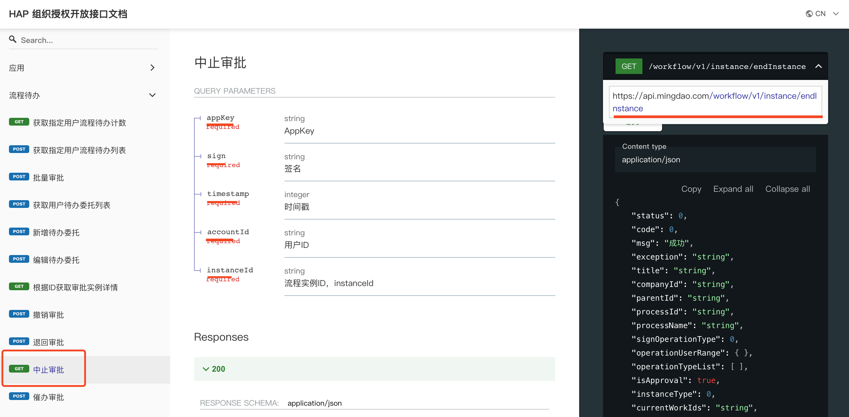Click GET badge for 获取指定用户流程待办计数
Viewport: 849px width, 417px height.
[x=19, y=122]
